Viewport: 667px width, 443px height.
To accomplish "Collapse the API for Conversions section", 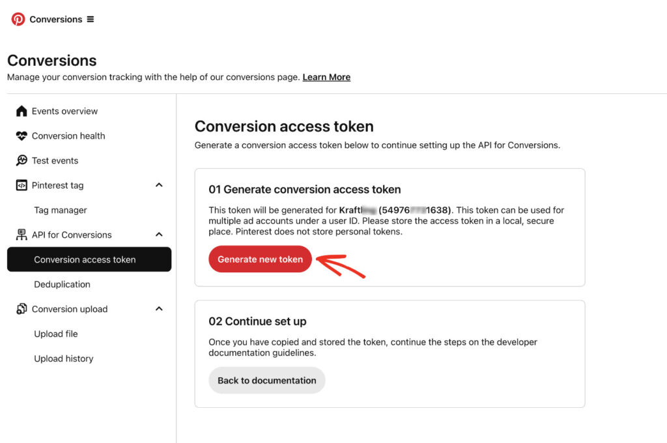I will coord(159,235).
